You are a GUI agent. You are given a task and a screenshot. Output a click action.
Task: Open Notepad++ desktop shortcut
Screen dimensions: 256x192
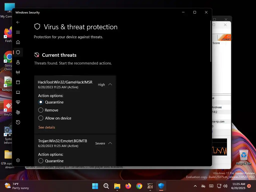click(7, 84)
